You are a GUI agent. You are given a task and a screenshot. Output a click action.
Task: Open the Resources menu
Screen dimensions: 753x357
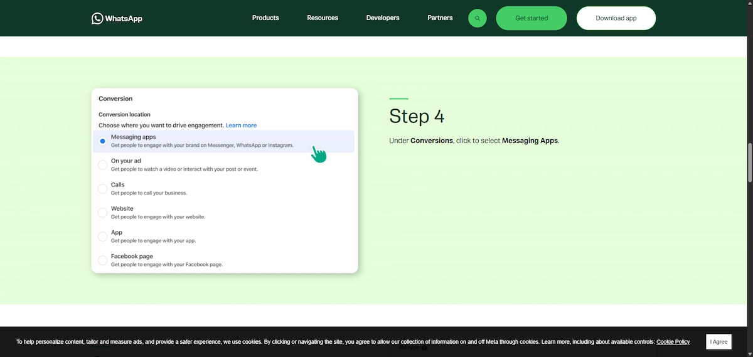(x=323, y=18)
